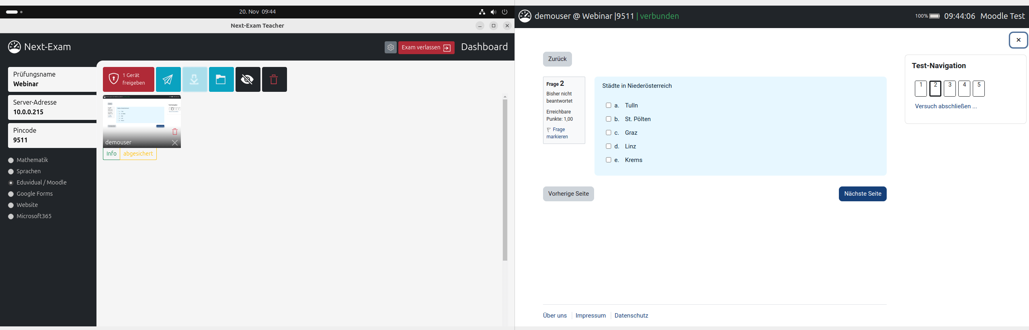
Task: Open settings gear next to Exam verlassen
Action: (390, 47)
